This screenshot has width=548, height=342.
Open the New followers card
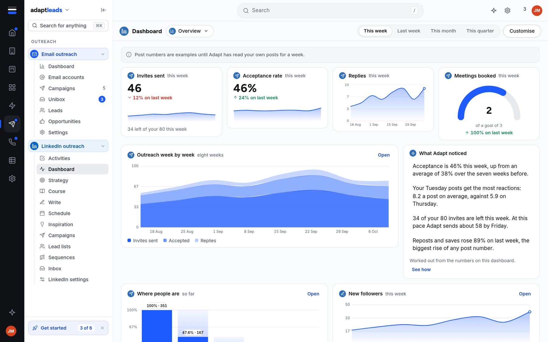(x=525, y=294)
